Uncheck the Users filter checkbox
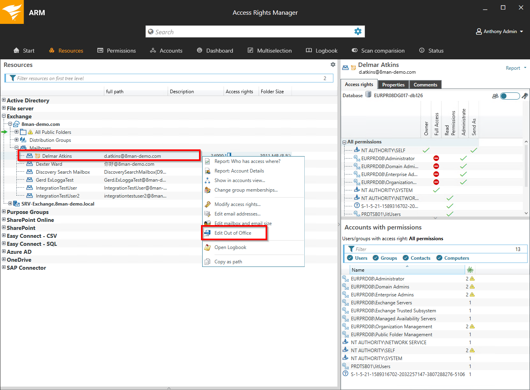The width and height of the screenshot is (530, 390). [350, 258]
